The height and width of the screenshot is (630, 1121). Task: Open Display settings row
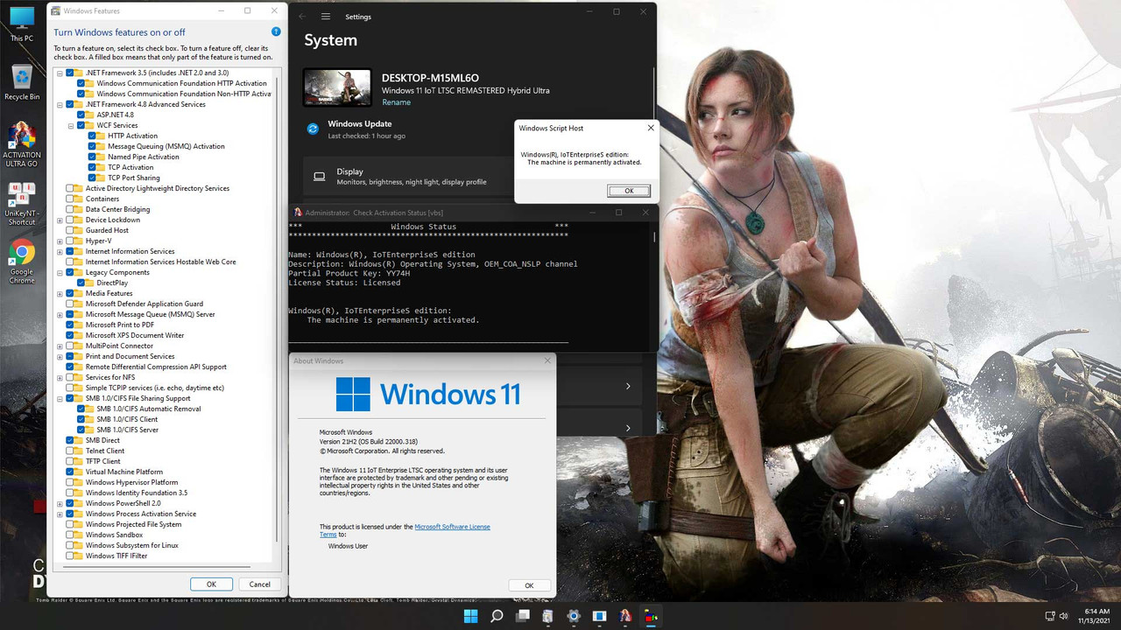408,177
